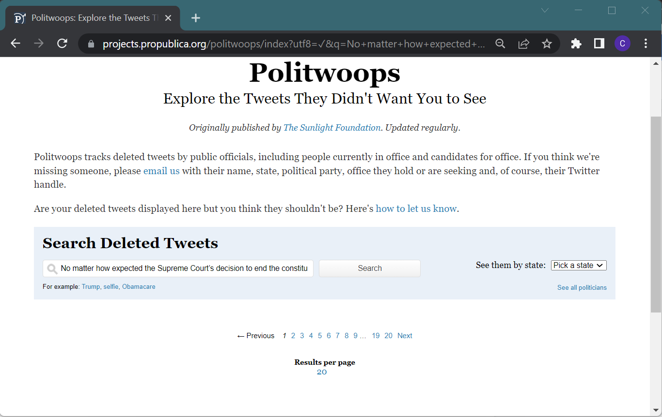The image size is (662, 417).
Task: Click the scrollbar up arrow
Action: pos(656,63)
